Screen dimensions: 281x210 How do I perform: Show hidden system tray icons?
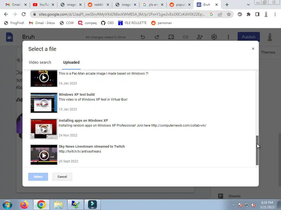[233, 205]
